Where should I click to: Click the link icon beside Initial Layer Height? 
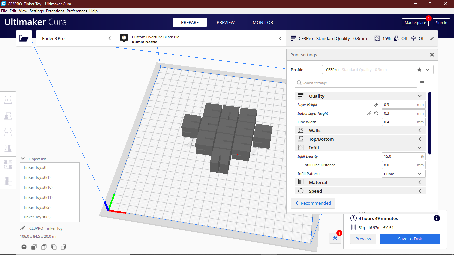coord(369,113)
